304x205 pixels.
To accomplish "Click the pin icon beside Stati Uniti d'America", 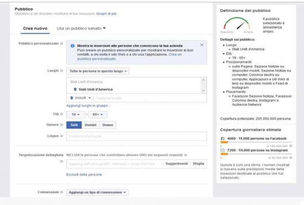I will coord(75,89).
